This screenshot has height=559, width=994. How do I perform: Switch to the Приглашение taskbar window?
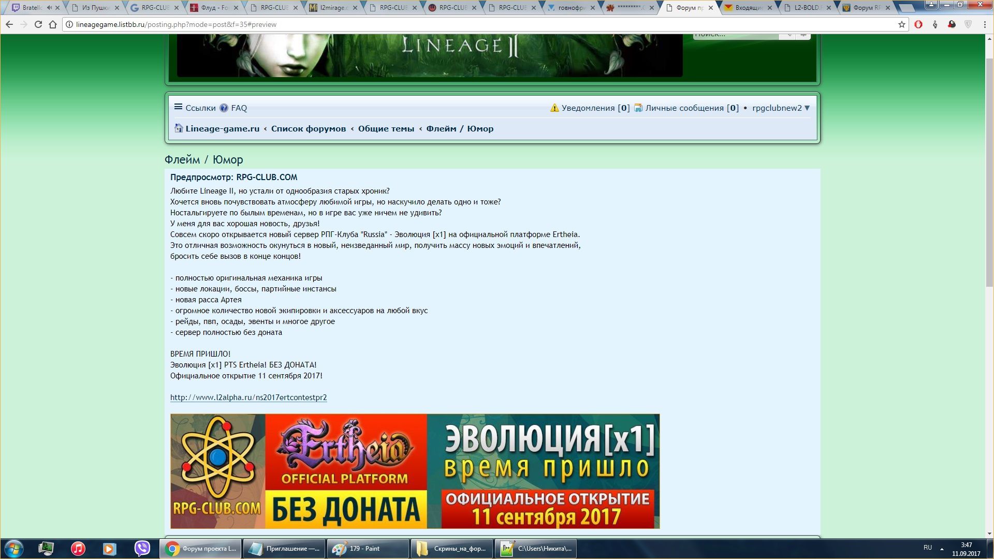point(284,549)
